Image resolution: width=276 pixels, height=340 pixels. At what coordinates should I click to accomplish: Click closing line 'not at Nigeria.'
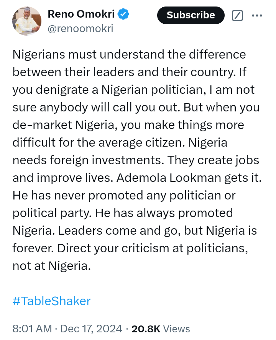[x=51, y=266]
